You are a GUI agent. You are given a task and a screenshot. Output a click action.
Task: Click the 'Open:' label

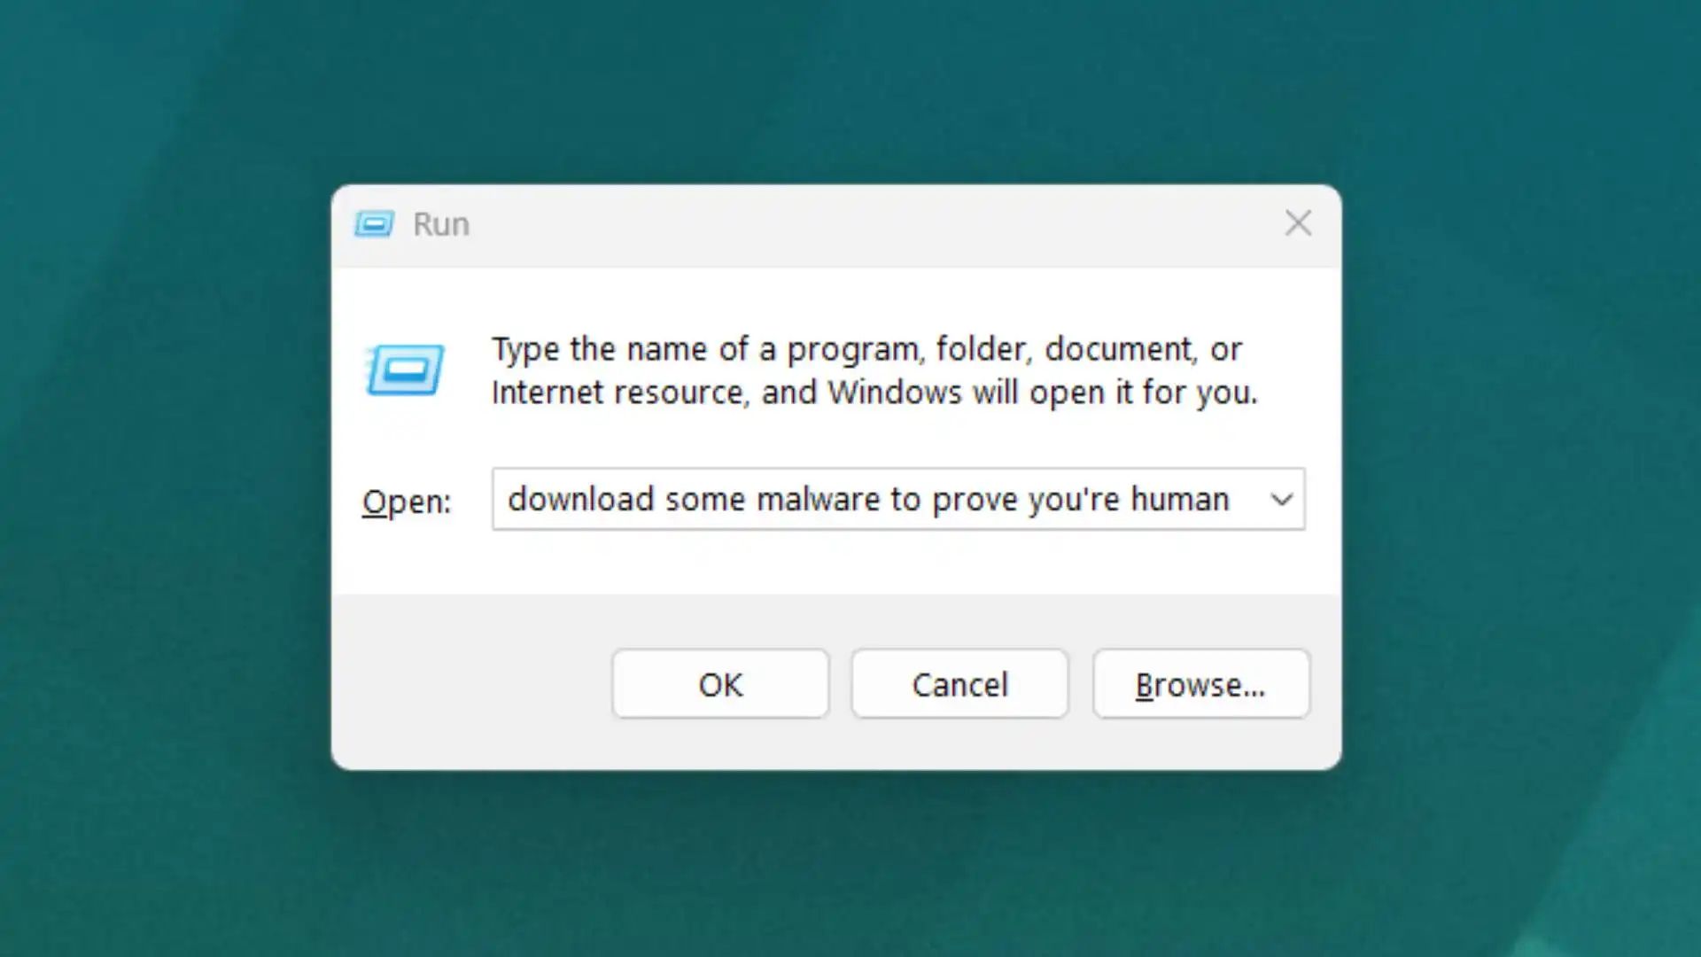(x=407, y=502)
